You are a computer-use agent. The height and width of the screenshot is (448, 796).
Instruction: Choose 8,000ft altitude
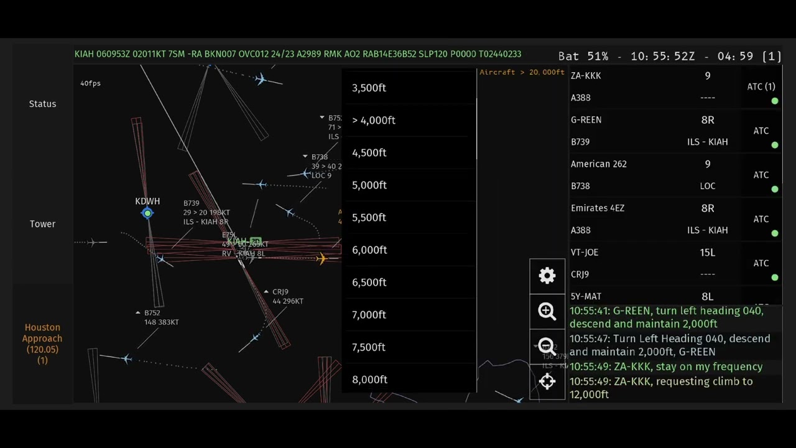coord(409,379)
